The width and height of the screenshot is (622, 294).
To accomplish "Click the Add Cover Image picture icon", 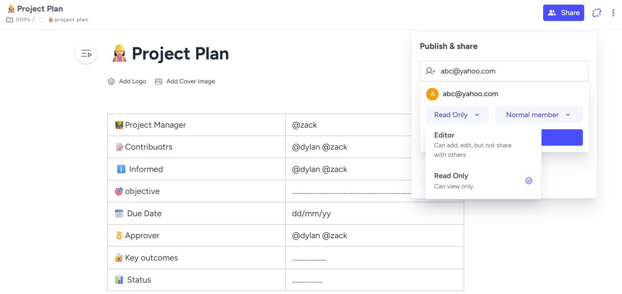I will point(158,81).
